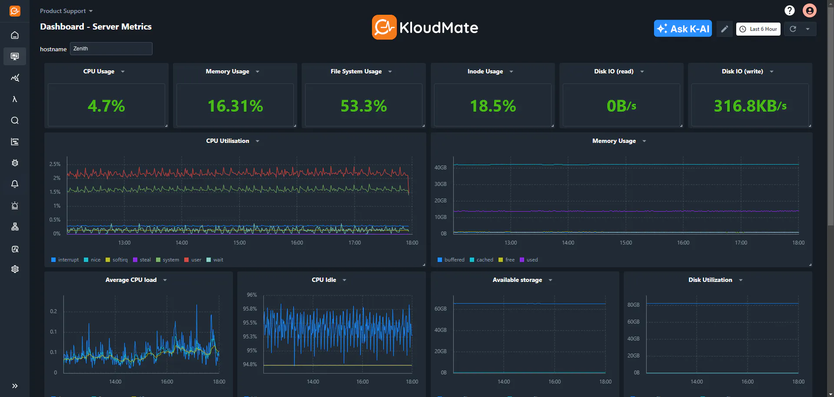834x397 pixels.
Task: Open CPU Utilisation chart menu
Action: (x=257, y=141)
